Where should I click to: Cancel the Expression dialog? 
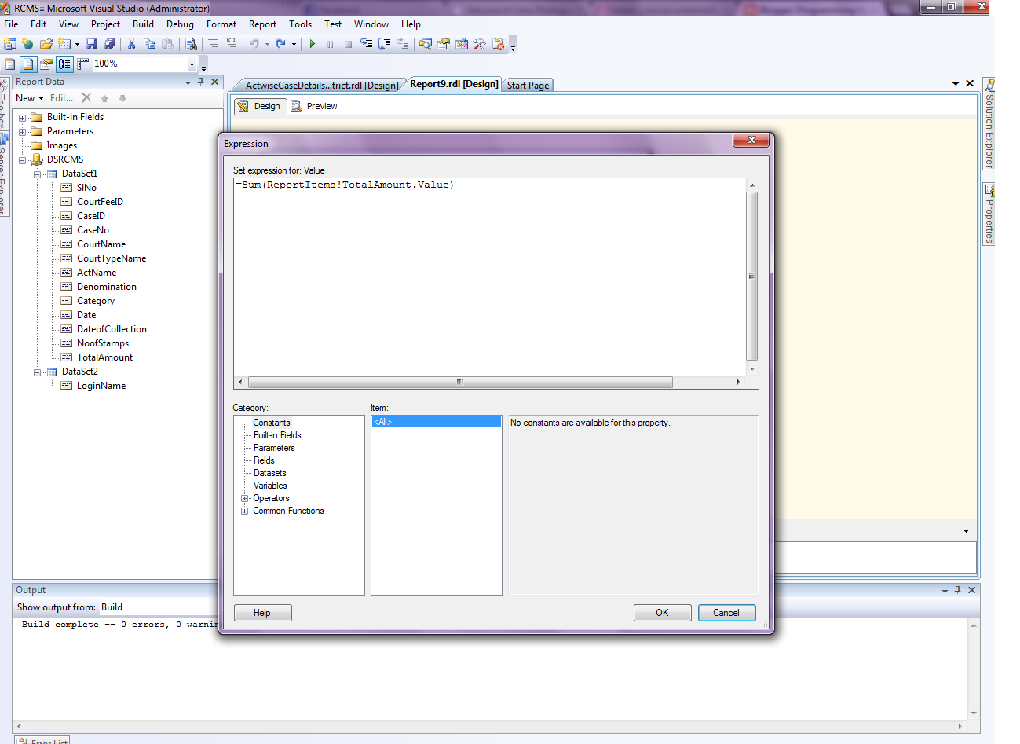pyautogui.click(x=726, y=613)
